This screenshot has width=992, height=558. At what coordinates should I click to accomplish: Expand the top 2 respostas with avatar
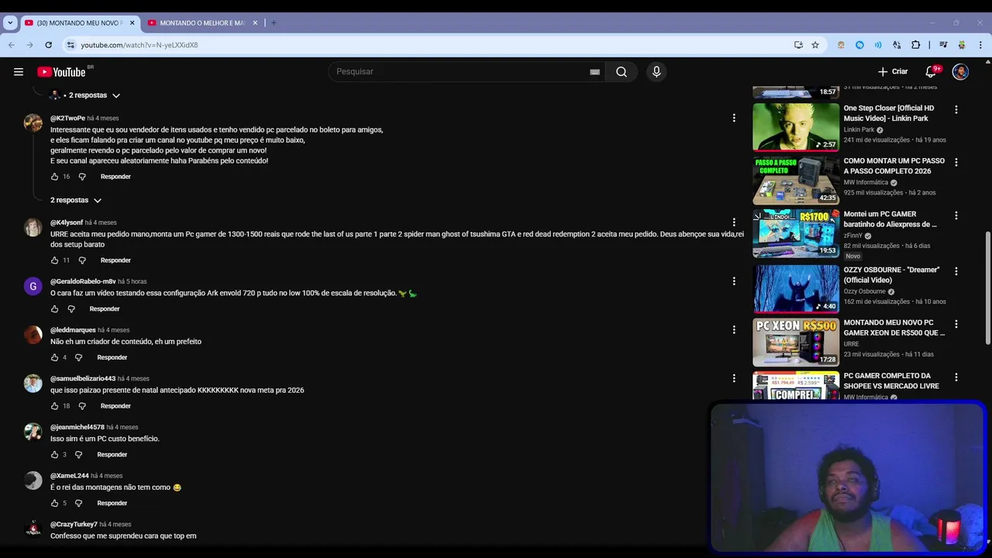click(x=85, y=95)
